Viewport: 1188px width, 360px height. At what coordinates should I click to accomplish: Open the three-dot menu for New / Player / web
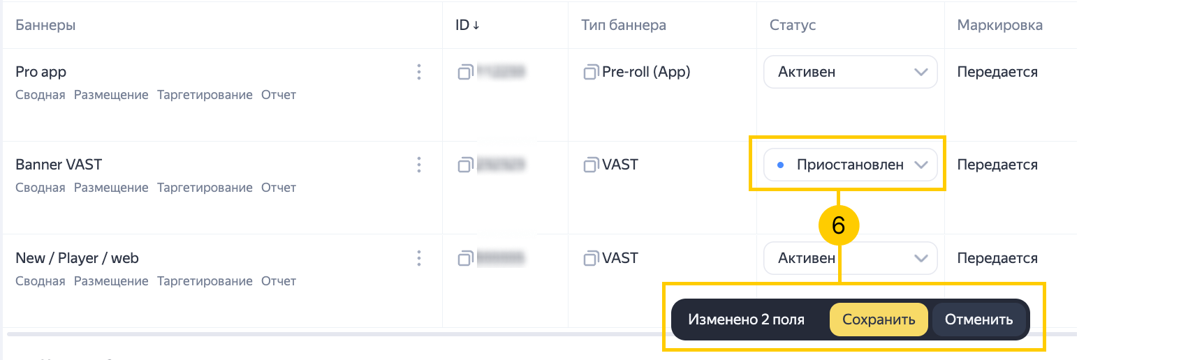pos(419,258)
